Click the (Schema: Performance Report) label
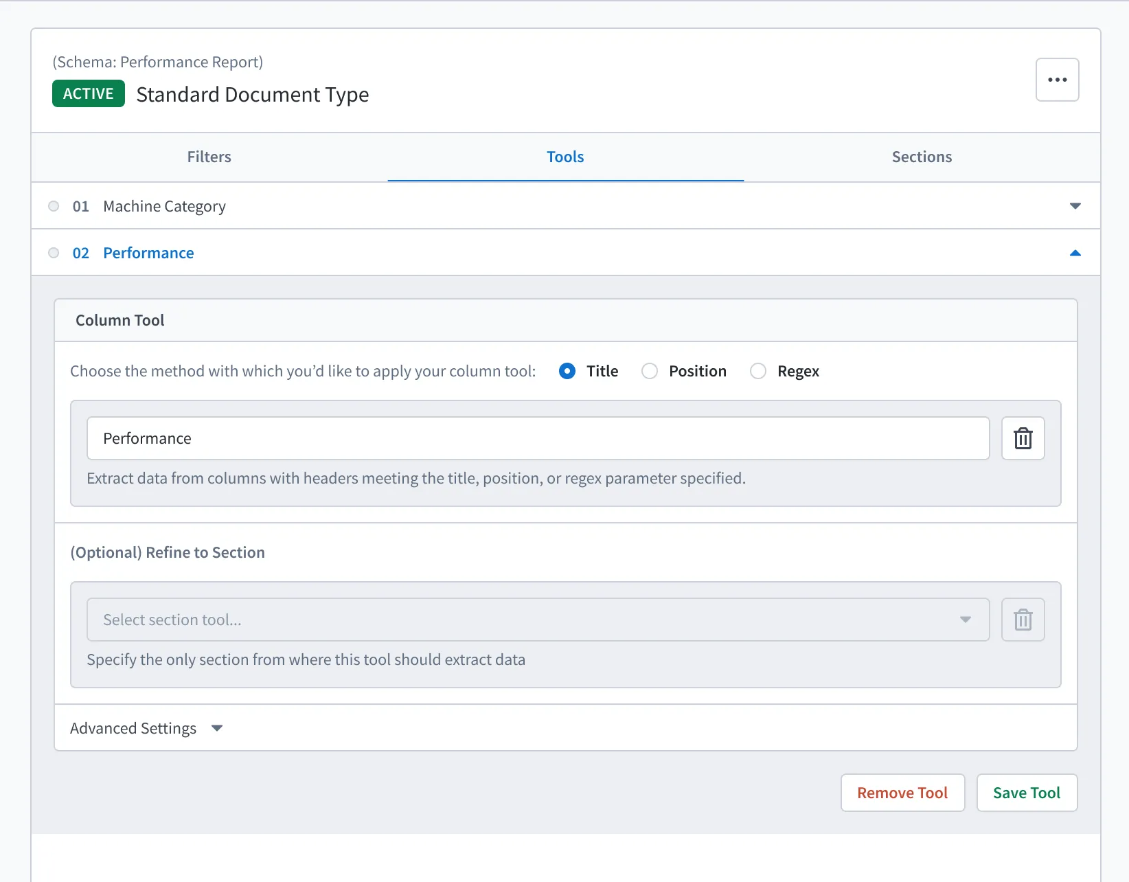The width and height of the screenshot is (1129, 882). (158, 62)
